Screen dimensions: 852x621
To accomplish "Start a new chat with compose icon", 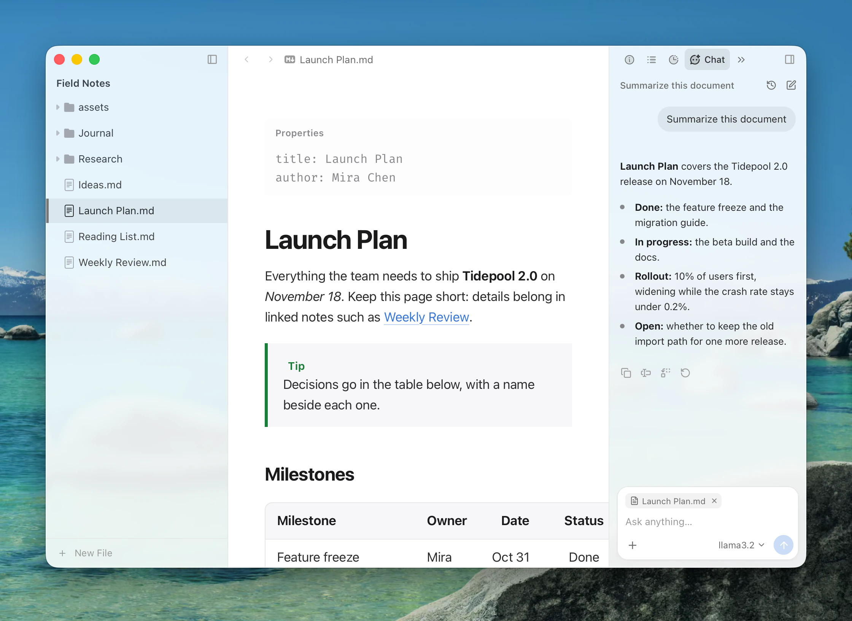I will click(791, 85).
